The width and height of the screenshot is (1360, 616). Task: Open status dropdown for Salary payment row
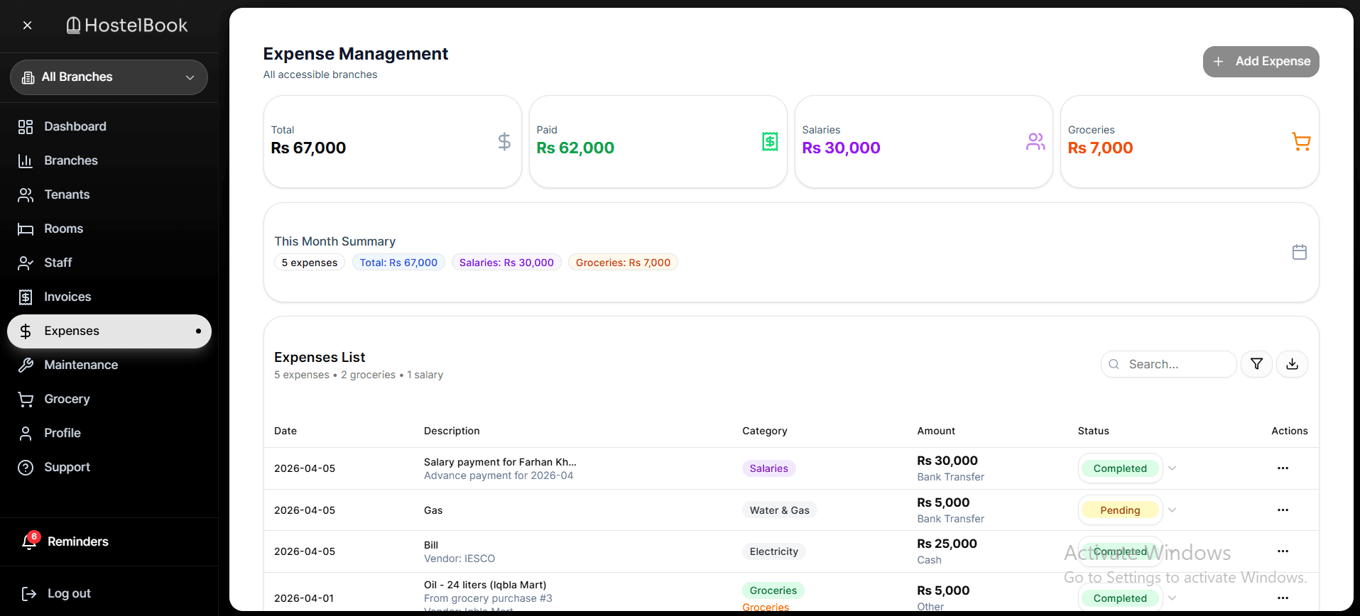pyautogui.click(x=1128, y=468)
